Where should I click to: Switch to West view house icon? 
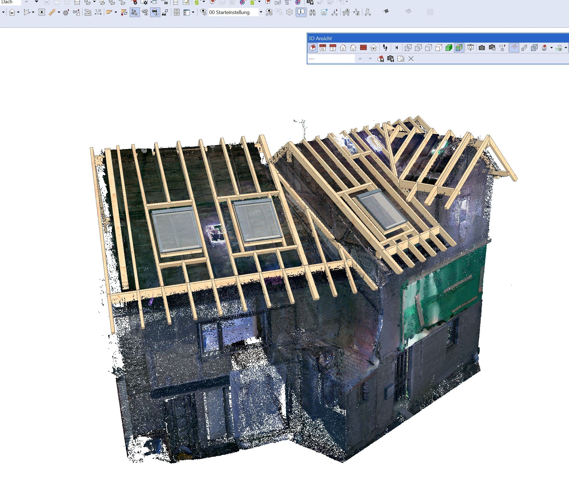[353, 48]
